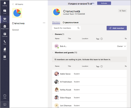
Task: Click the download desktop app icon
Action: click(5, 104)
